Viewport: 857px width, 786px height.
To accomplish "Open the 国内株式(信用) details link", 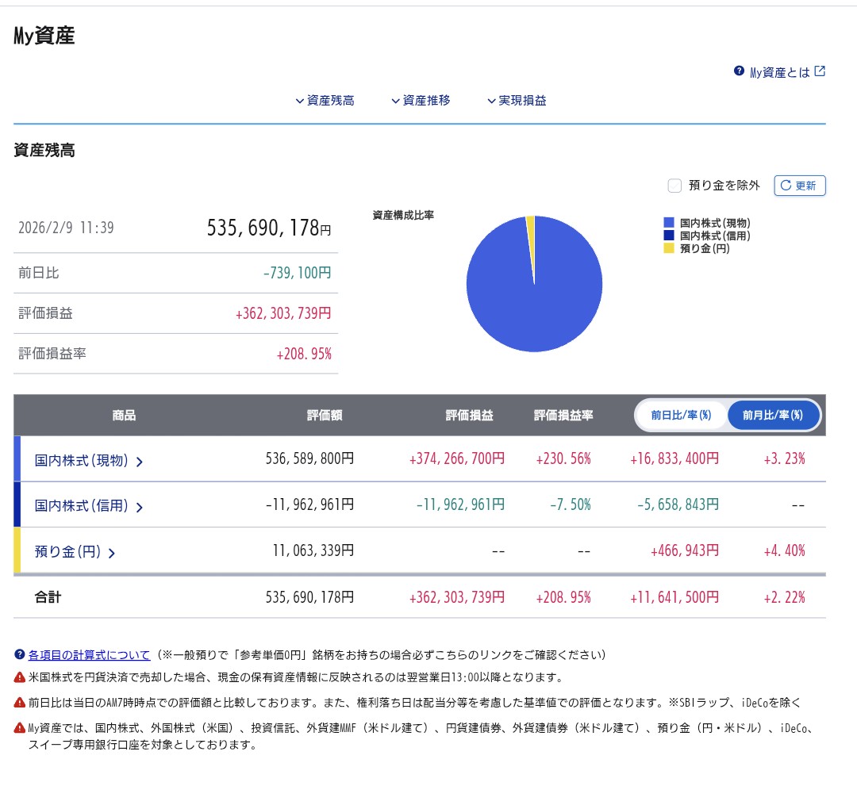I will 82,506.
